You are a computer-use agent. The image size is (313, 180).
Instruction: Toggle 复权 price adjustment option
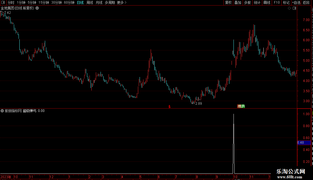coord(228,2)
